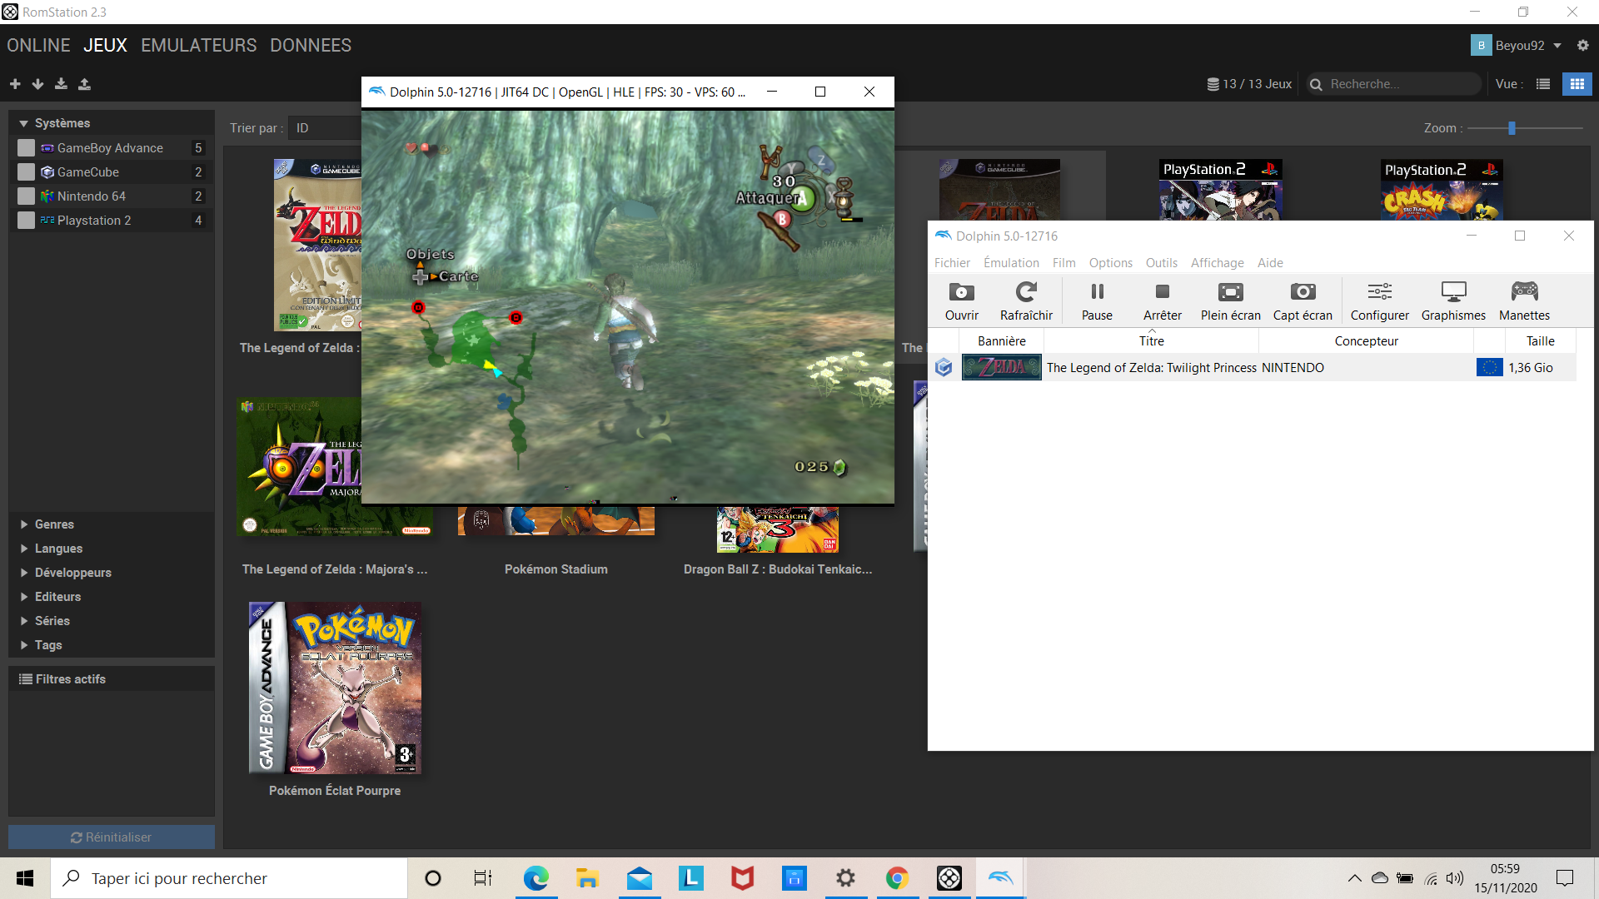The width and height of the screenshot is (1599, 899).
Task: Open the Options menu in Dolphin
Action: click(1110, 263)
